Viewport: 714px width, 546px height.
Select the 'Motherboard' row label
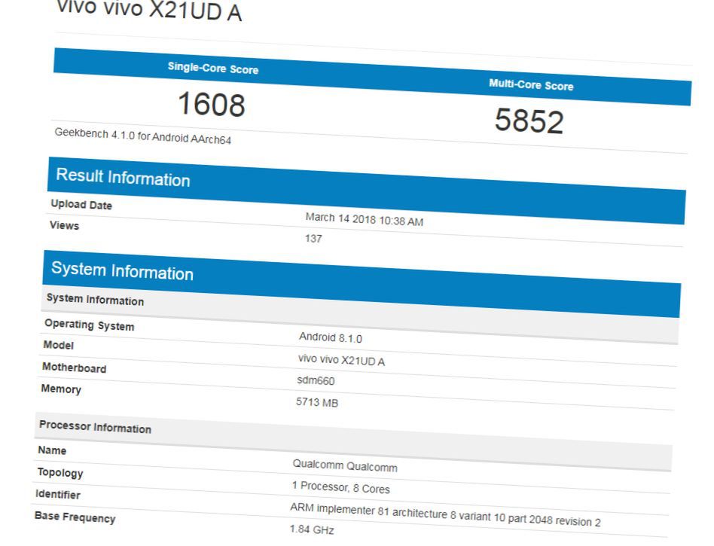pos(75,368)
